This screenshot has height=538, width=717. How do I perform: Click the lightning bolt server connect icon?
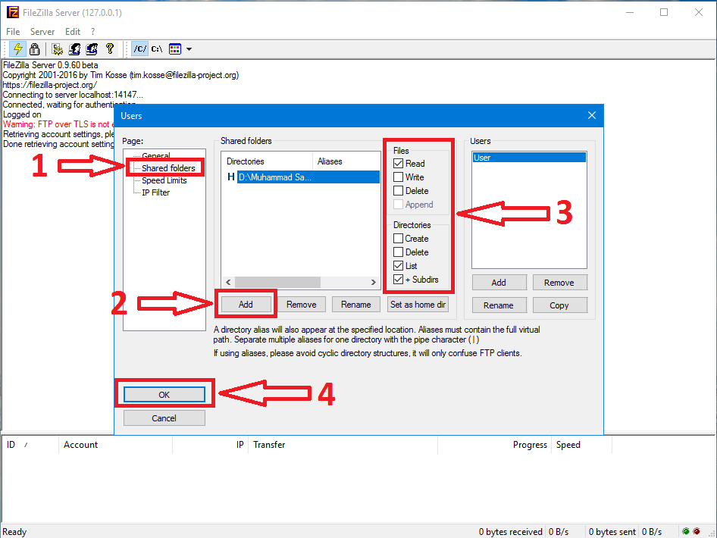[17, 48]
